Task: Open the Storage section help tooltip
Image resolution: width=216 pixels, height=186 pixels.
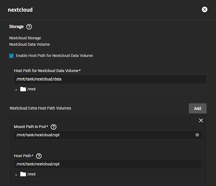Action: tap(29, 27)
